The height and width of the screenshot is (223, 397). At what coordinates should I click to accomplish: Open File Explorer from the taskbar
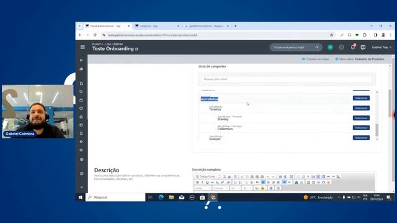click(x=171, y=197)
